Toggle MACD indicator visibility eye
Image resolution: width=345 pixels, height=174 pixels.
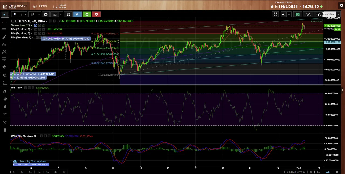[x=42, y=136]
